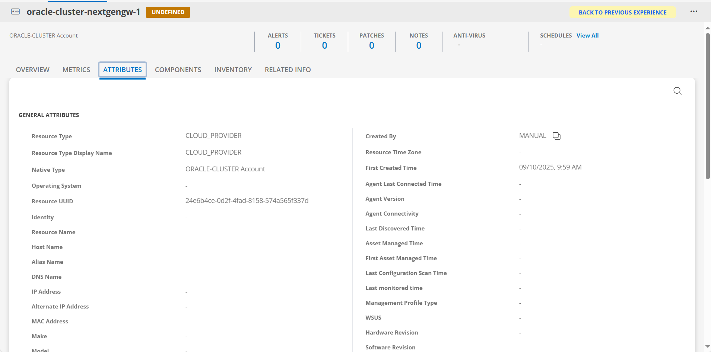The width and height of the screenshot is (711, 352).
Task: Copy the Created By MANUAL value
Action: pyautogui.click(x=556, y=136)
